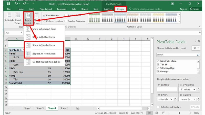This screenshot has width=205, height=115.
Task: Enable the Banded Columns checkbox
Action: click(x=66, y=21)
